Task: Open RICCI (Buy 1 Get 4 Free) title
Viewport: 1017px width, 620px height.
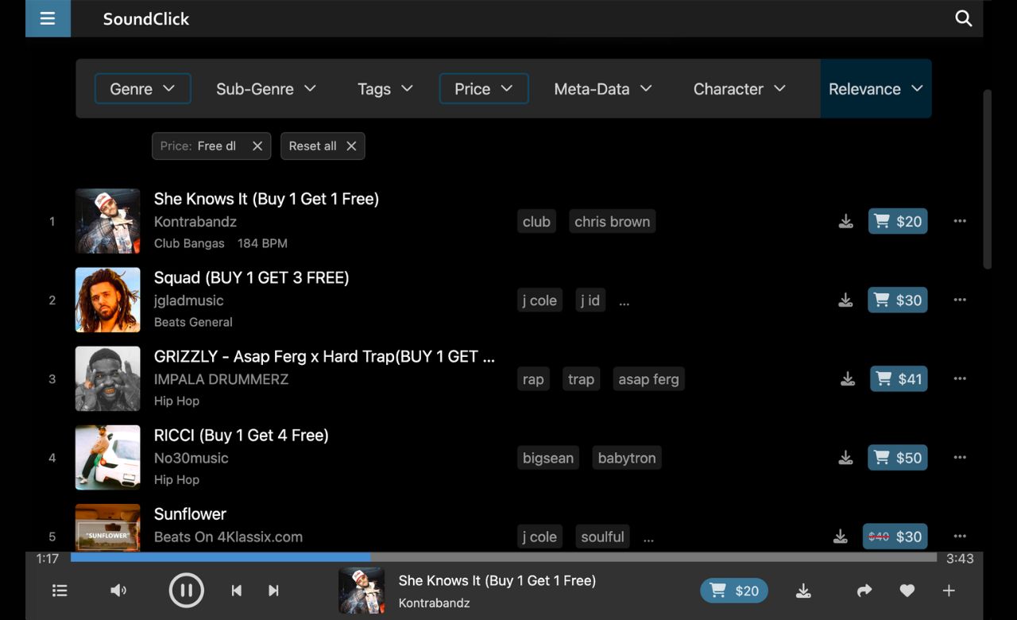Action: 242,436
